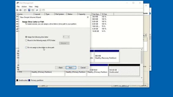Click the Online status text of the lower disk
The image size is (173, 97).
19,72
